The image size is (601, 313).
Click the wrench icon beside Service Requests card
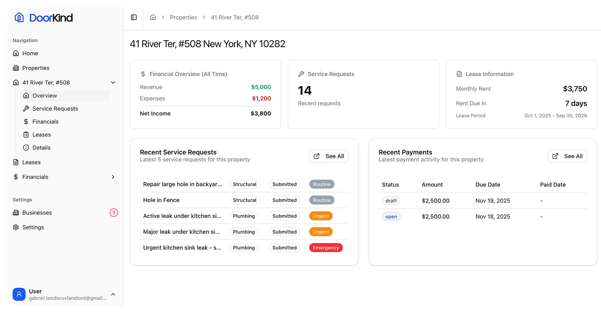click(301, 74)
